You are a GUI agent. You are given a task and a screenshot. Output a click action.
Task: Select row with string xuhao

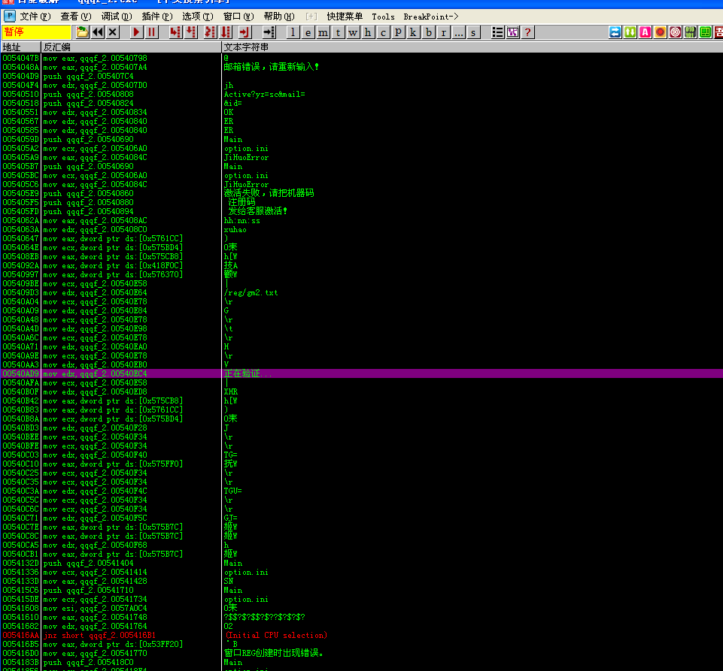pyautogui.click(x=361, y=230)
